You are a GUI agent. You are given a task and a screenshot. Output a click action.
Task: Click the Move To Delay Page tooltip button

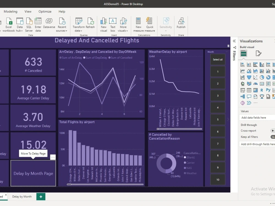click(x=33, y=154)
